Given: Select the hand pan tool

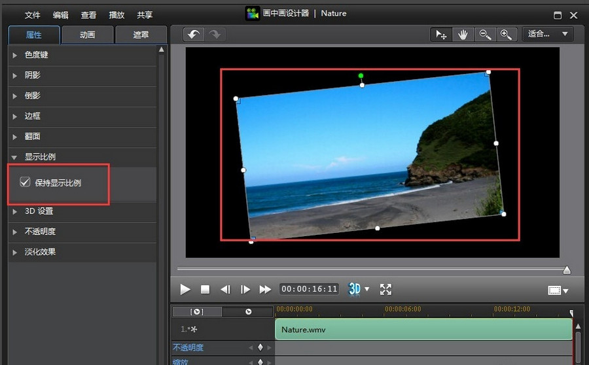Looking at the screenshot, I should [463, 35].
